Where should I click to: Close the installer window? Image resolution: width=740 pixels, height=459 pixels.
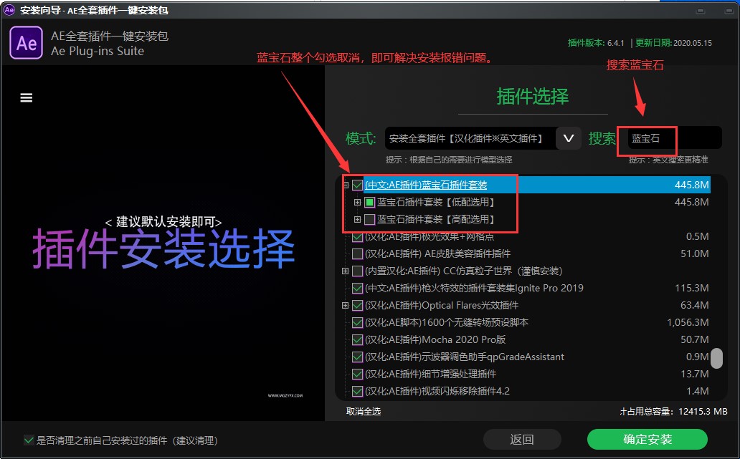coord(721,10)
